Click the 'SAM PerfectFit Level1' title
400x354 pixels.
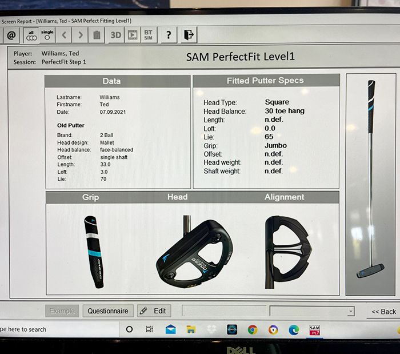click(x=241, y=57)
